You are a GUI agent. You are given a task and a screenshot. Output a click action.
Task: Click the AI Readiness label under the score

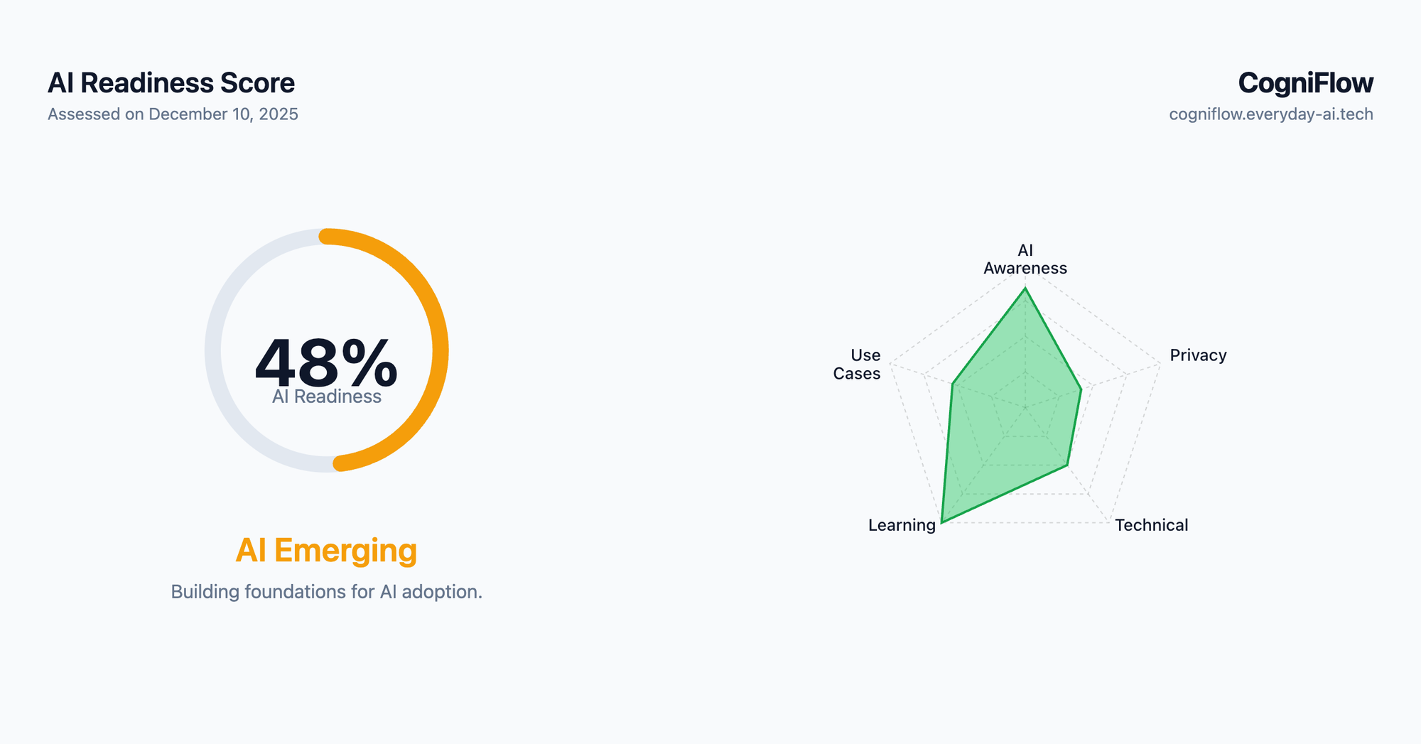click(326, 397)
